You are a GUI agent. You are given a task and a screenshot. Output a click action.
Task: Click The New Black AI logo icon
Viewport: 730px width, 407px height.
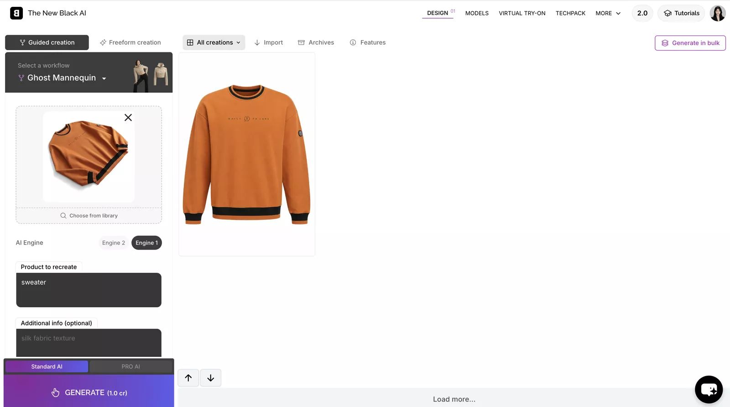click(16, 13)
